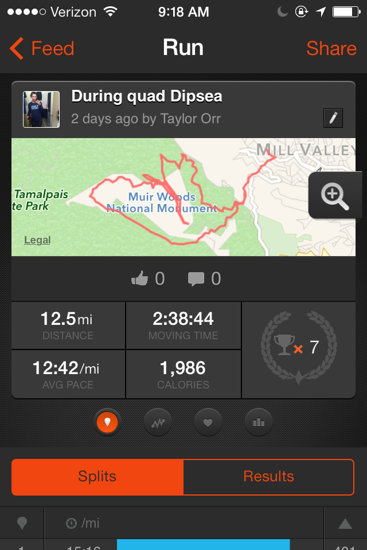This screenshot has width=367, height=550.
Task: Open Taylor Orr's profile thumbnail
Action: [x=41, y=109]
